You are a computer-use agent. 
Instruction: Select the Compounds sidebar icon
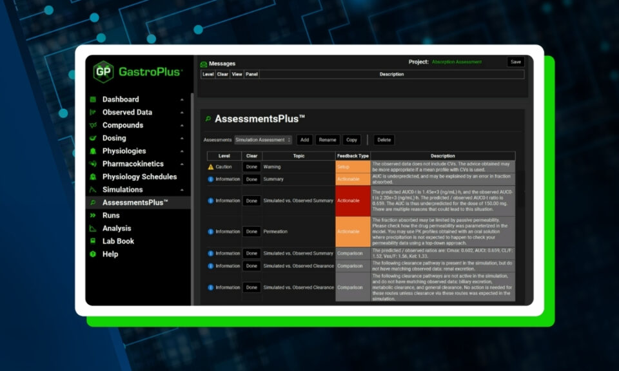(x=93, y=126)
